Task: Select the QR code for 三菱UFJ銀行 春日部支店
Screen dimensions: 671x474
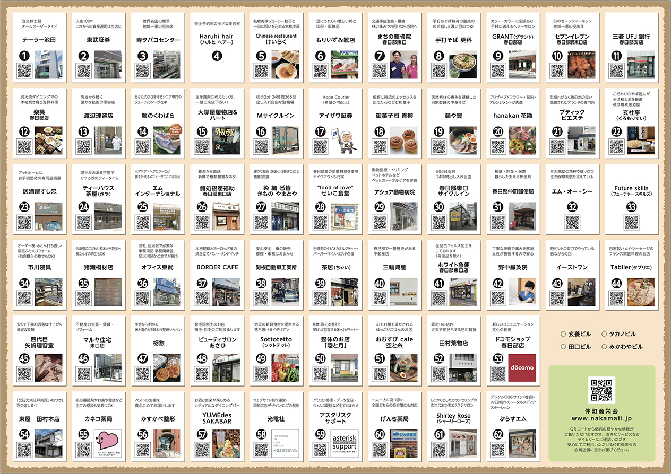Action: (617, 71)
